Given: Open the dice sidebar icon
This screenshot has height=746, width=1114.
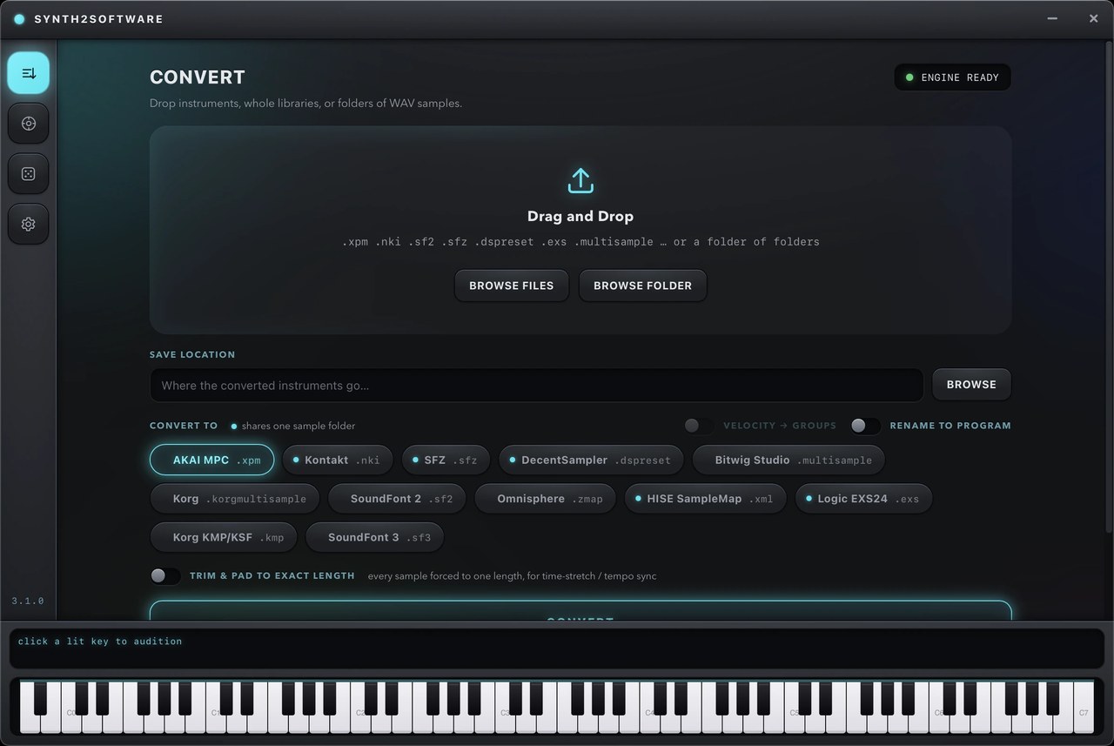Looking at the screenshot, I should pyautogui.click(x=29, y=174).
